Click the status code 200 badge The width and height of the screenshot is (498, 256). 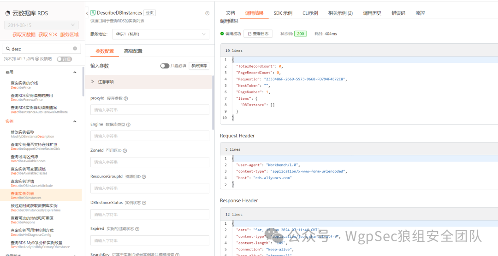pyautogui.click(x=301, y=34)
